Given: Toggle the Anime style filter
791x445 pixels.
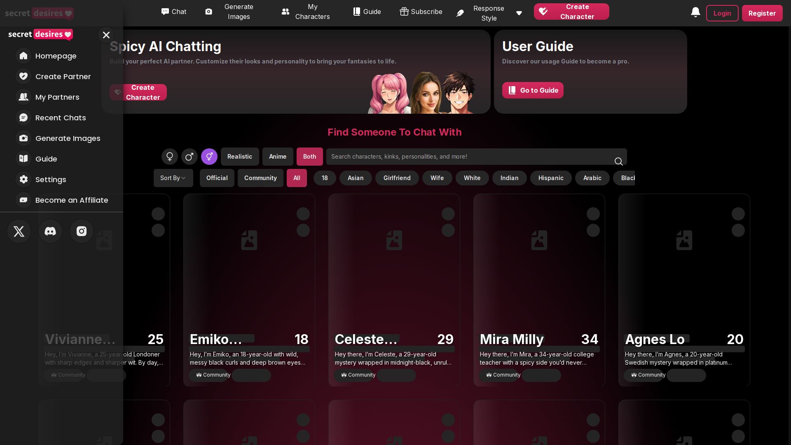Looking at the screenshot, I should [x=278, y=157].
